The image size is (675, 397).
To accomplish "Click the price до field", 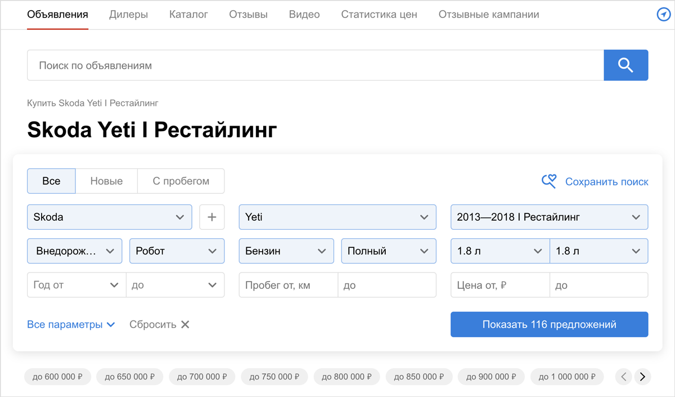I will tap(599, 285).
